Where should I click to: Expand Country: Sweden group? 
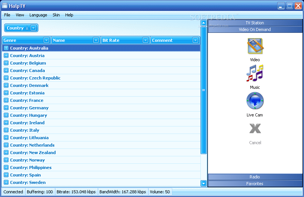(x=6, y=182)
